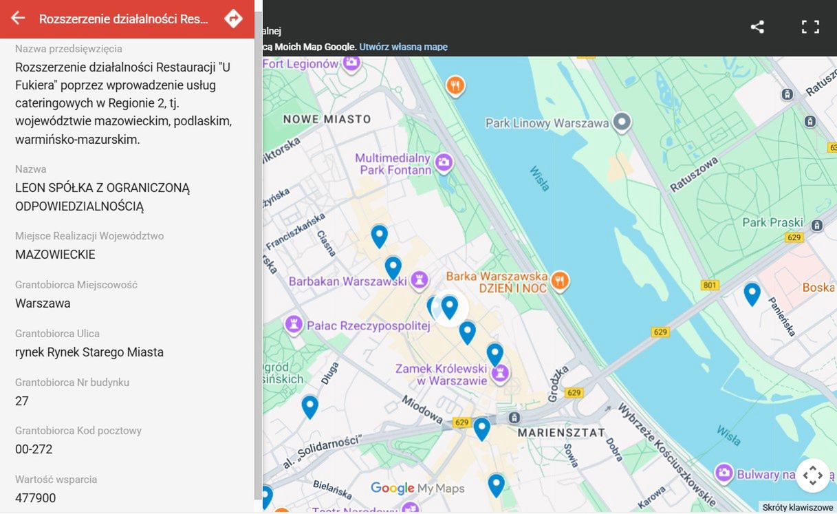Click the Rozszerzenie działalności header title
837x514 pixels.
click(x=124, y=19)
